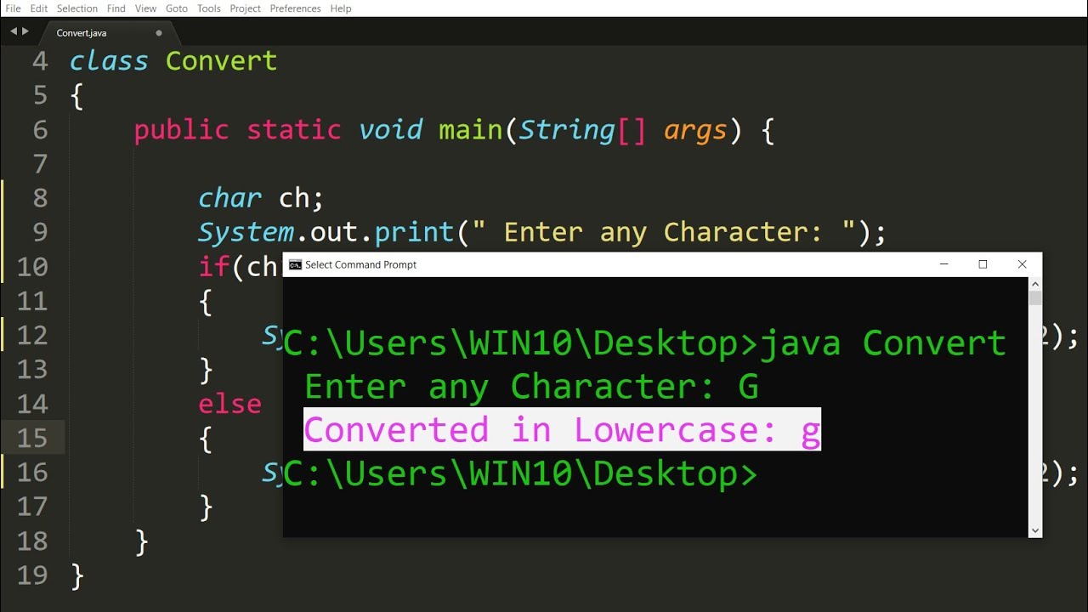Image resolution: width=1088 pixels, height=612 pixels.
Task: Click the Command Prompt scrollbar thumb
Action: point(1035,298)
